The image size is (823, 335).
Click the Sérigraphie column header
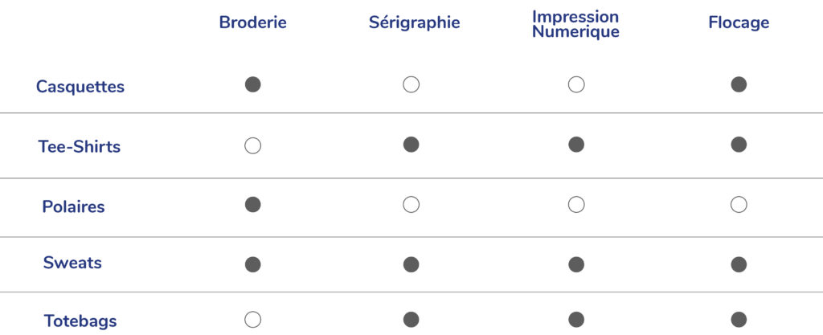(x=414, y=22)
